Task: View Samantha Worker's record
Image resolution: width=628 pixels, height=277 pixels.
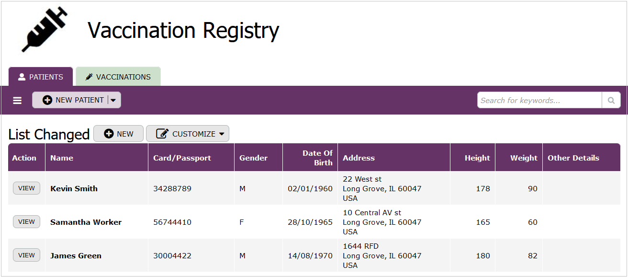Action: tap(26, 222)
